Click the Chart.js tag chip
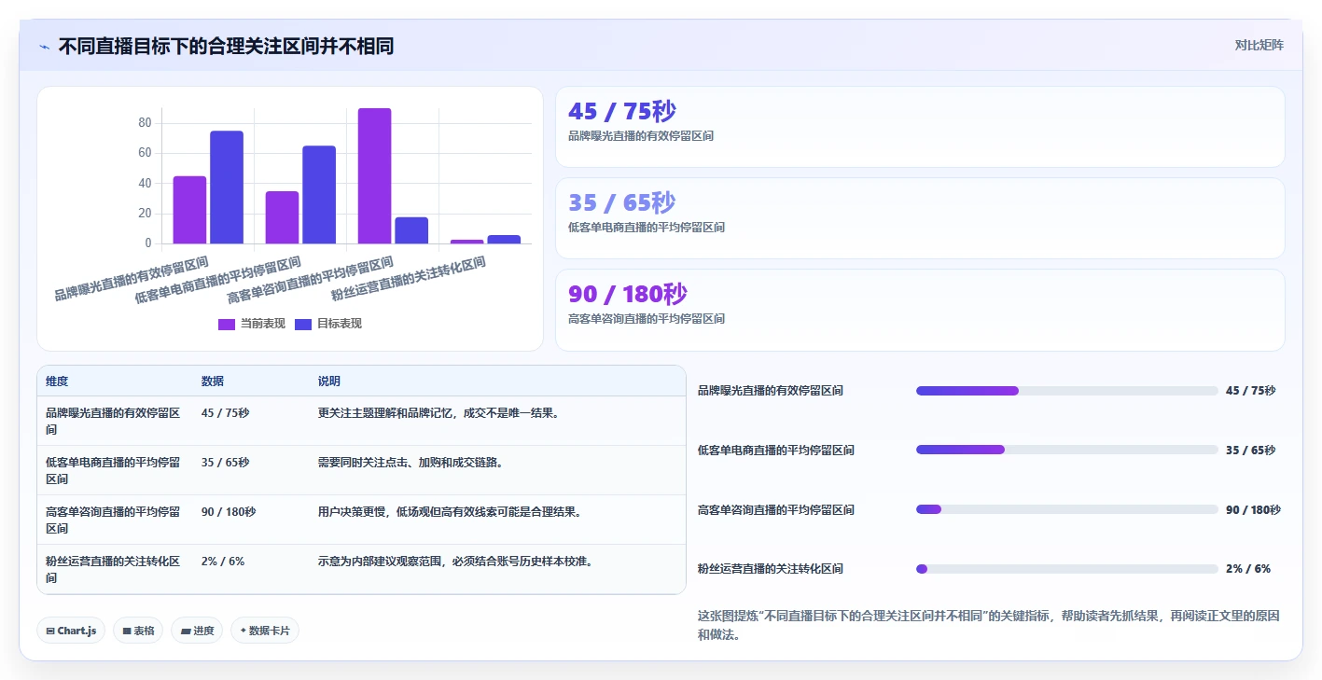This screenshot has height=680, width=1322. click(x=72, y=631)
